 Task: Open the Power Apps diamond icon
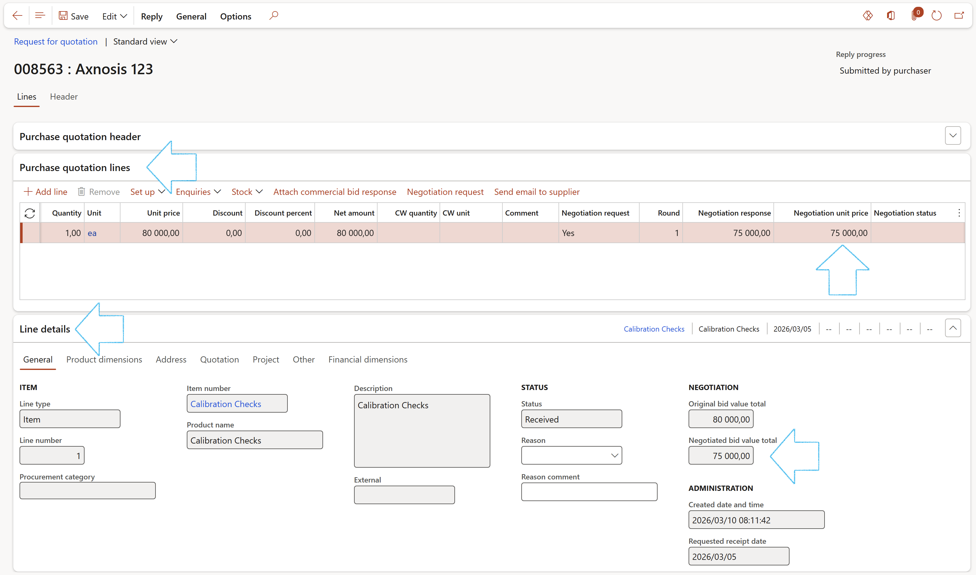[868, 16]
